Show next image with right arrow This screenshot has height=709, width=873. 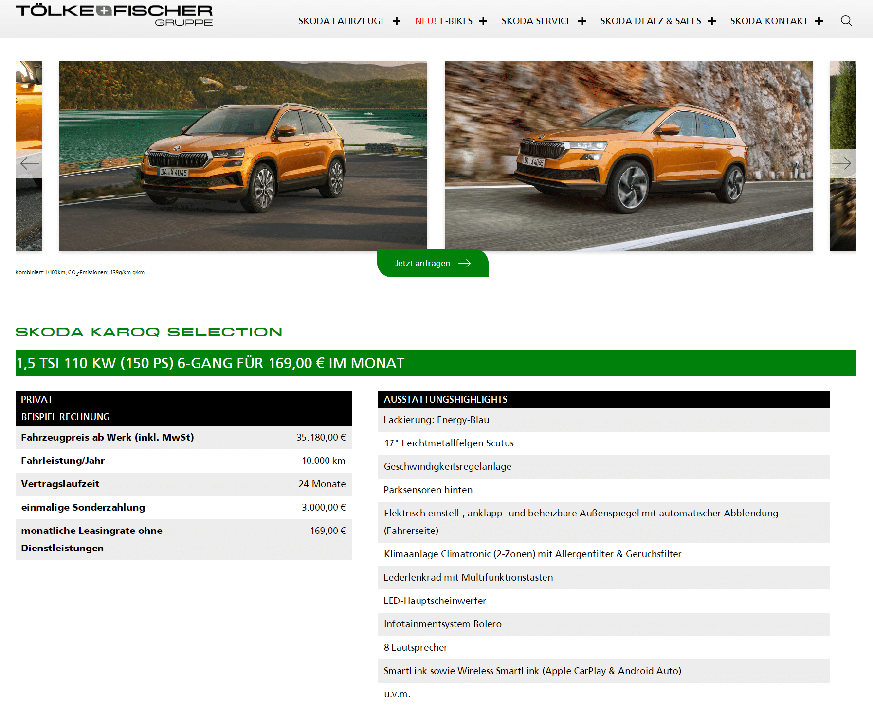[842, 163]
